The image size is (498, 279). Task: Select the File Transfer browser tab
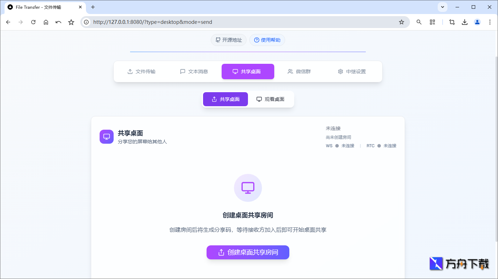tap(42, 7)
